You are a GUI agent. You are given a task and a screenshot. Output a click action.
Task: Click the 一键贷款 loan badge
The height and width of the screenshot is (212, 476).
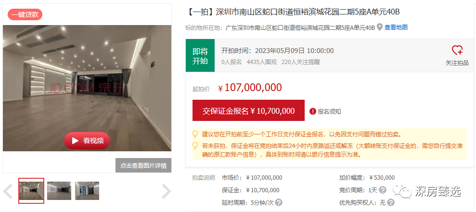click(25, 14)
